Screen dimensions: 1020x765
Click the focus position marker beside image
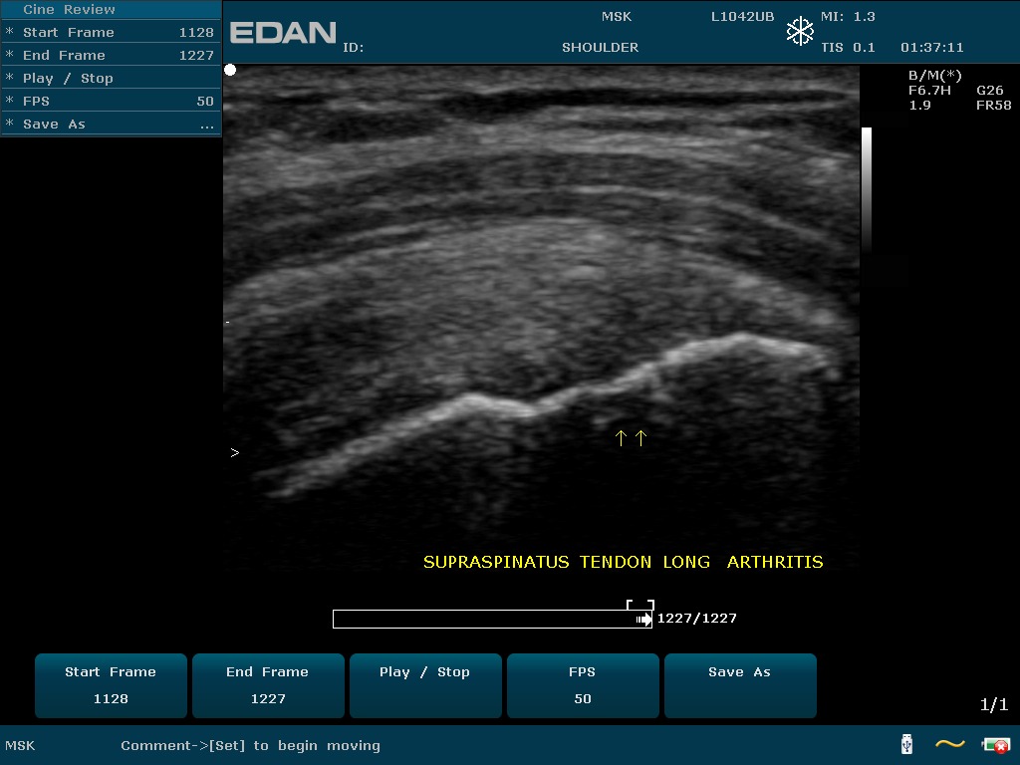point(235,453)
